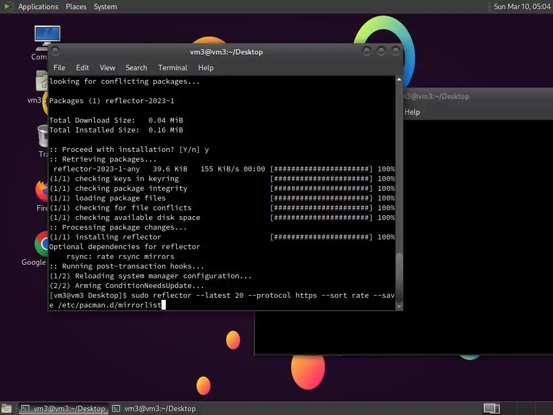Click the background terminal title bar
Image resolution: width=553 pixels, height=415 pixels.
click(x=478, y=96)
